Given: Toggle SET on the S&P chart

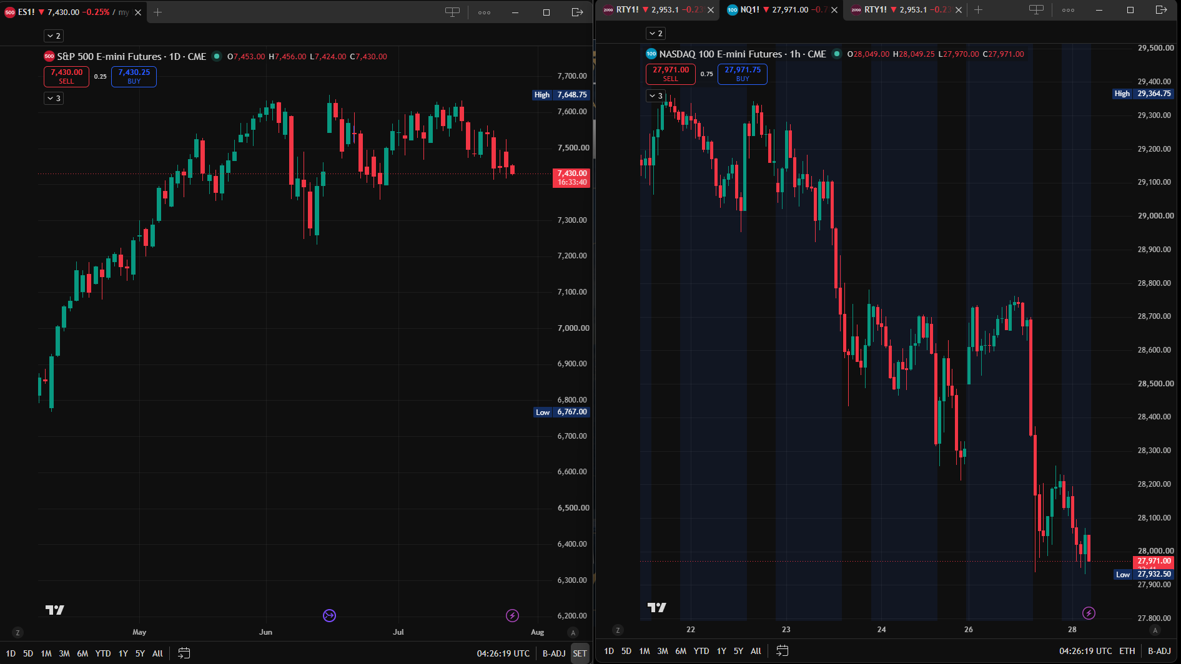Looking at the screenshot, I should coord(580,653).
